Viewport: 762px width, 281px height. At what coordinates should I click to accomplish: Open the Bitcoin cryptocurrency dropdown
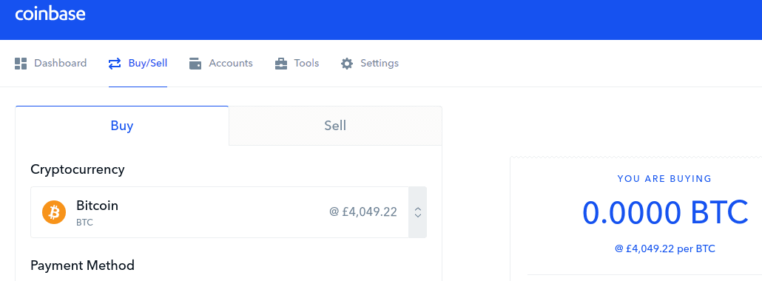229,212
